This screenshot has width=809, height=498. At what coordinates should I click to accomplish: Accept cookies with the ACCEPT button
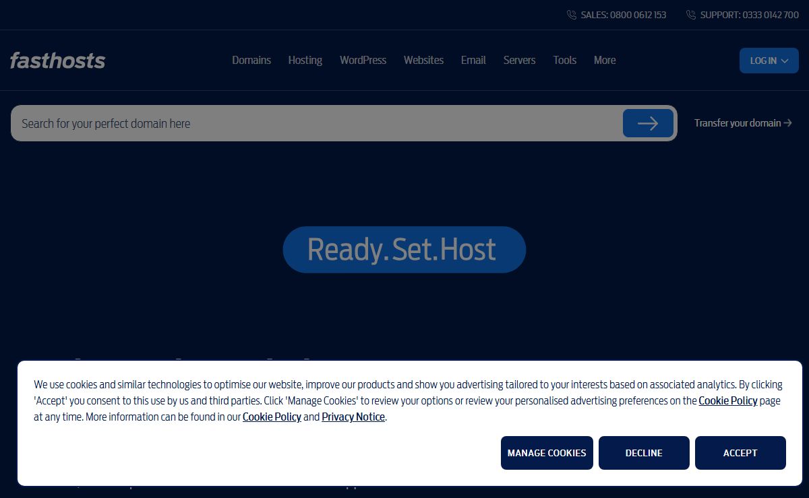click(x=740, y=453)
